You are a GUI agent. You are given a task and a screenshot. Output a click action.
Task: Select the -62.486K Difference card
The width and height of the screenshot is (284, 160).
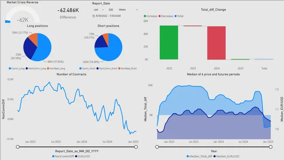[68, 13]
